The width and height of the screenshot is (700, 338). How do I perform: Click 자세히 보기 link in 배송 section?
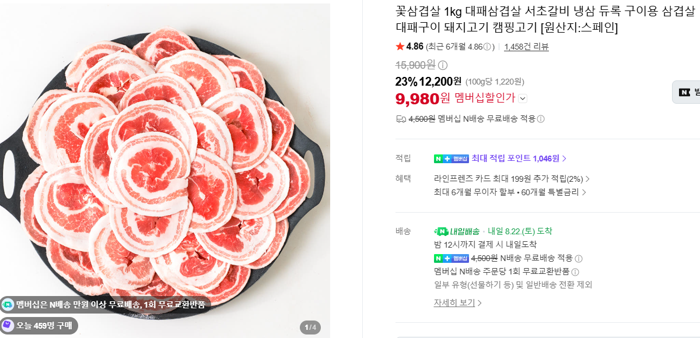pos(458,303)
